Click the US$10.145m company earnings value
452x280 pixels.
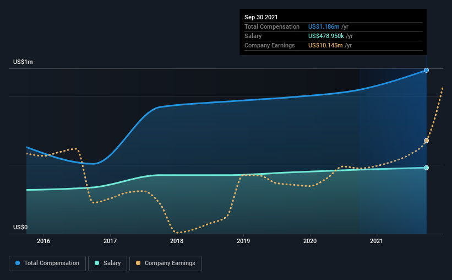pos(325,45)
